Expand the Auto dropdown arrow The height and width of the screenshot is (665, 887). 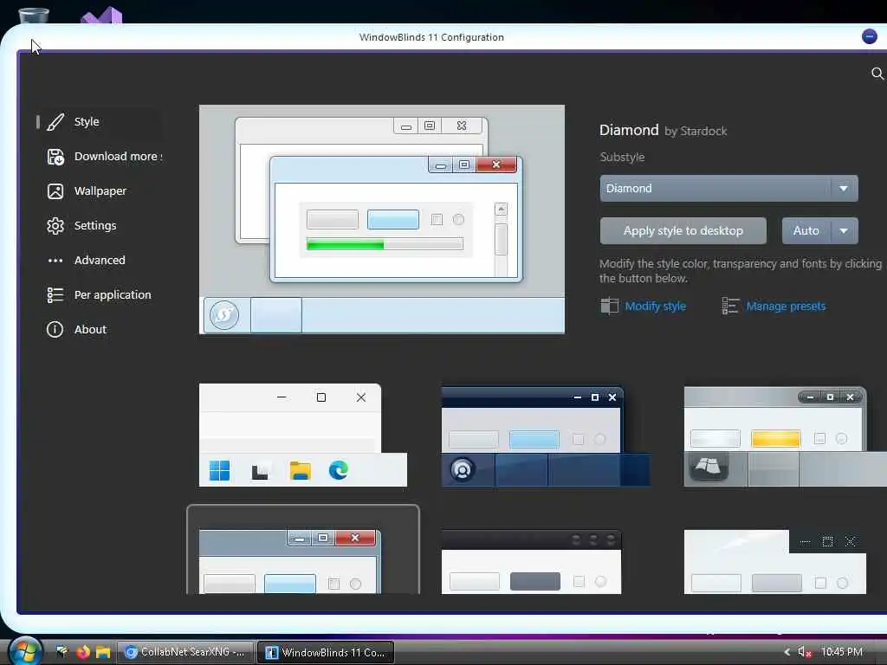pyautogui.click(x=844, y=230)
